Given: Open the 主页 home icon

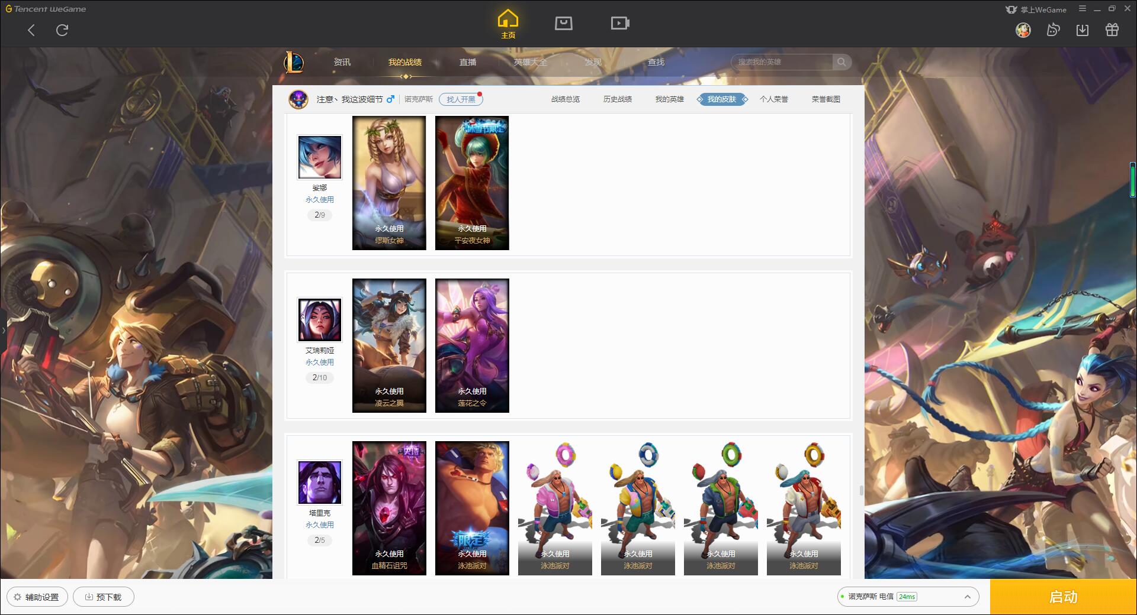Looking at the screenshot, I should [508, 24].
